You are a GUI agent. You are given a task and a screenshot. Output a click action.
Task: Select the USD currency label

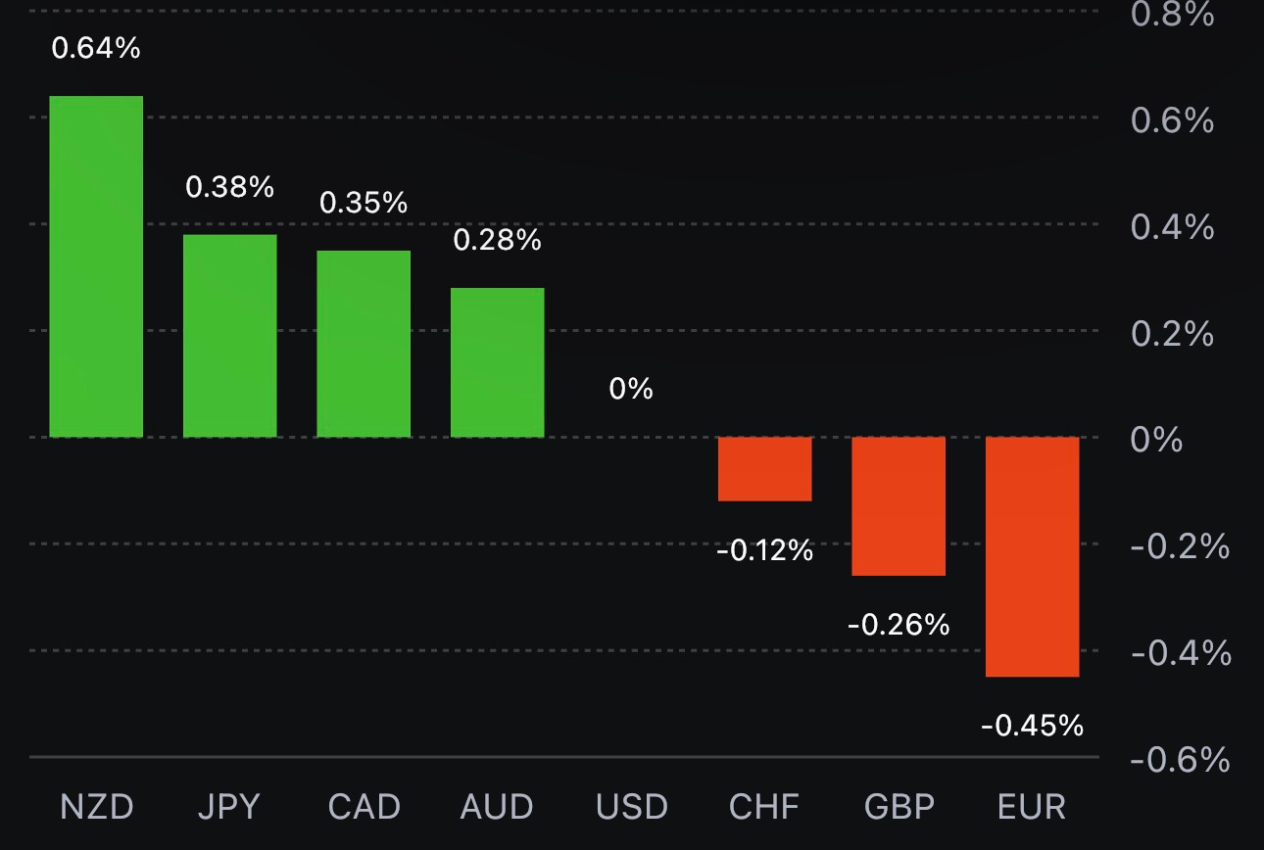(632, 807)
